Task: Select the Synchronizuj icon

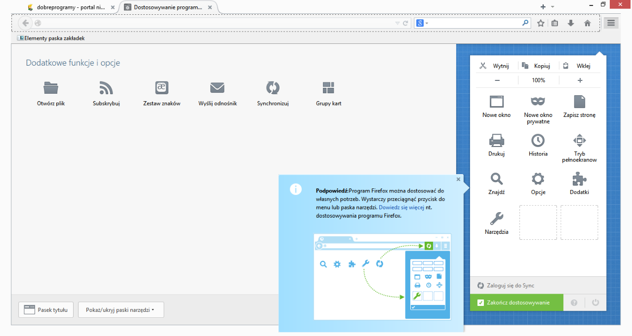Action: pos(273,89)
